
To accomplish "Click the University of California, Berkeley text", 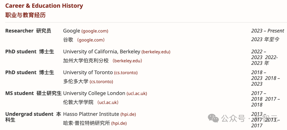I will pos(101,52).
